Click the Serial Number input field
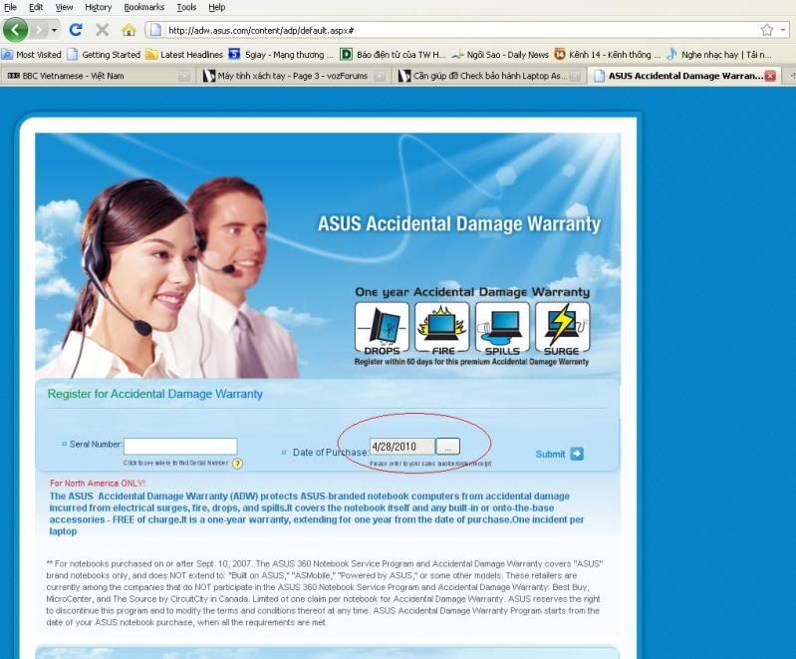796x659 pixels. [180, 446]
